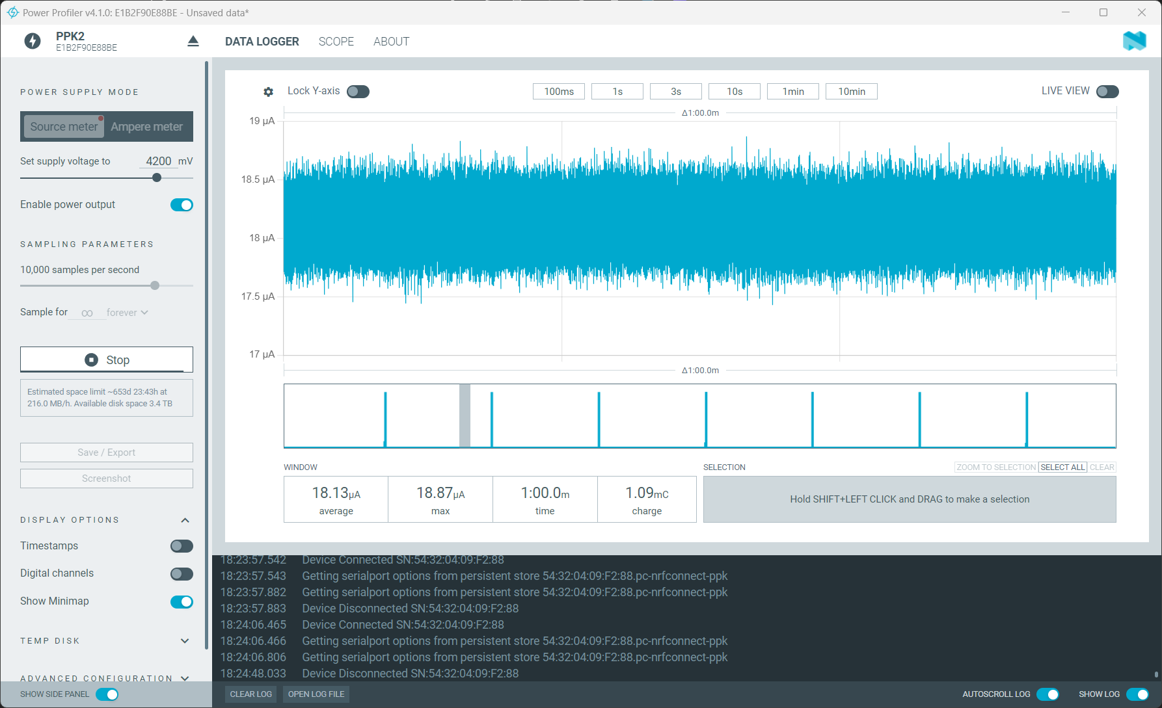Viewport: 1162px width, 708px height.
Task: Expand the Advanced Configuration section
Action: pos(185,678)
